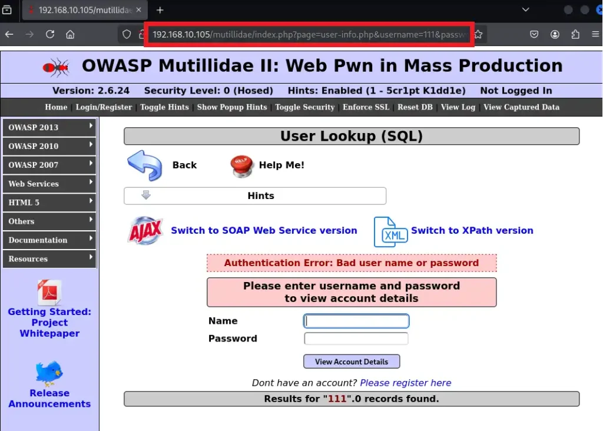Image resolution: width=603 pixels, height=431 pixels.
Task: Click Please register here link
Action: click(405, 383)
